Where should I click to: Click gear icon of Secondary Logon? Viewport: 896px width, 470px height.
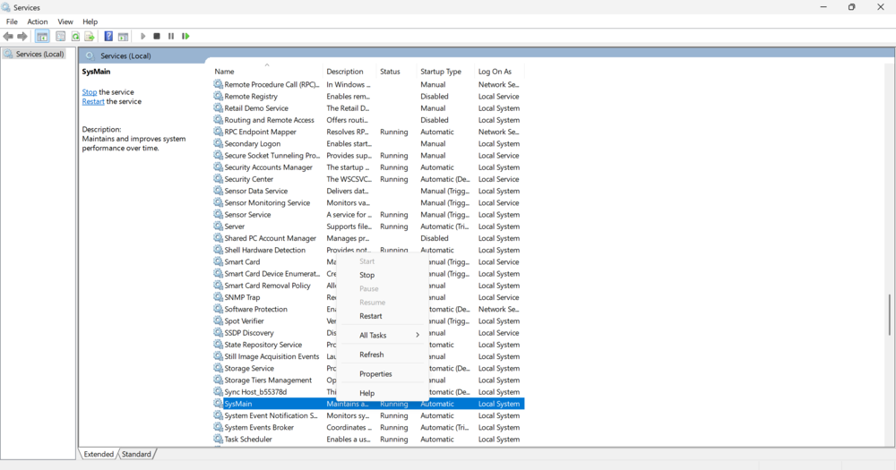218,143
